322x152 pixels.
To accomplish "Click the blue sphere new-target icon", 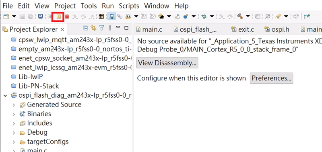I will [186, 16].
